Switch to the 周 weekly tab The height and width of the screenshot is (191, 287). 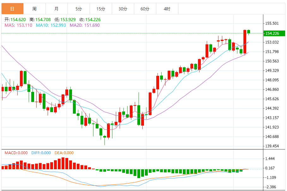point(34,9)
